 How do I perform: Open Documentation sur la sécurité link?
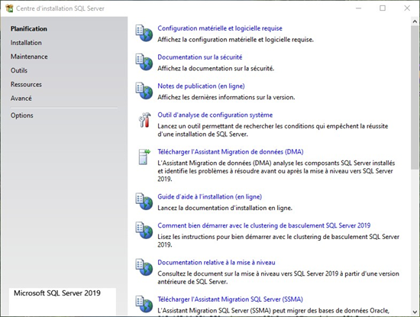199,57
